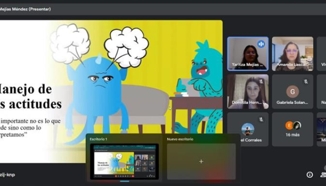Select Domitila Hern's video feed
The image size is (326, 186).
[x=247, y=92]
